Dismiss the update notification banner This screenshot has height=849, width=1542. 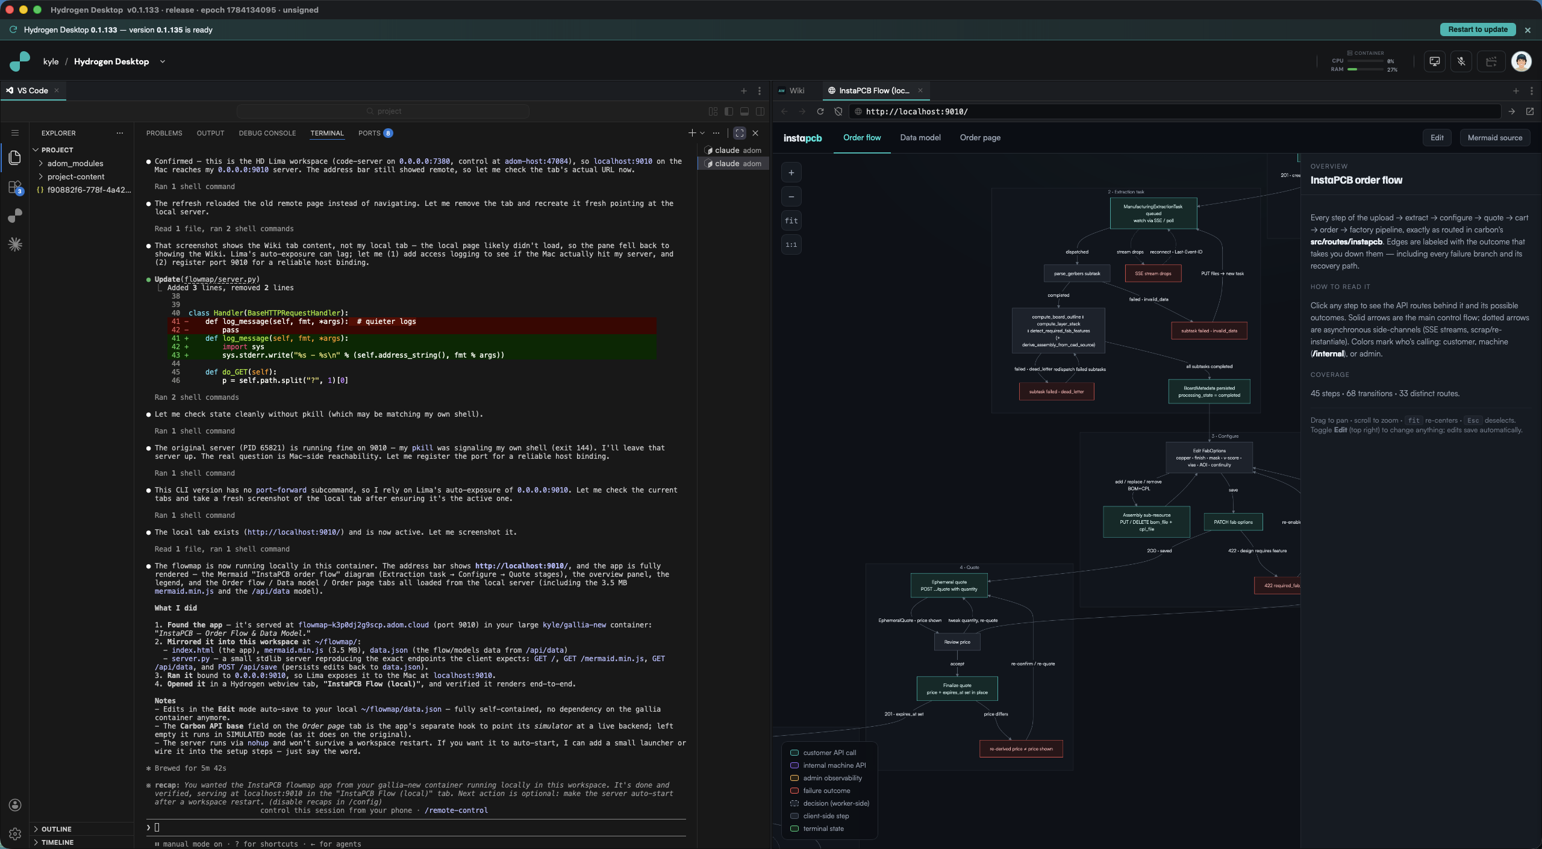(1528, 30)
